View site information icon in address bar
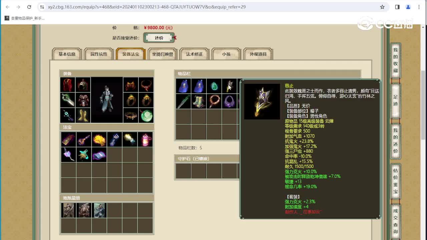 click(42, 7)
